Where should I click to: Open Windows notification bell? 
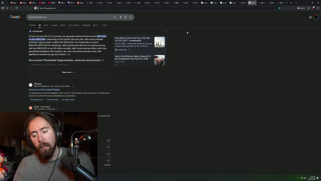tap(318, 178)
